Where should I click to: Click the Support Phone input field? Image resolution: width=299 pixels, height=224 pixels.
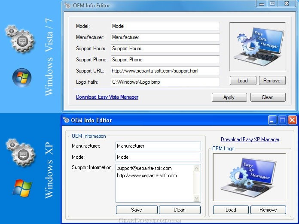165,60
